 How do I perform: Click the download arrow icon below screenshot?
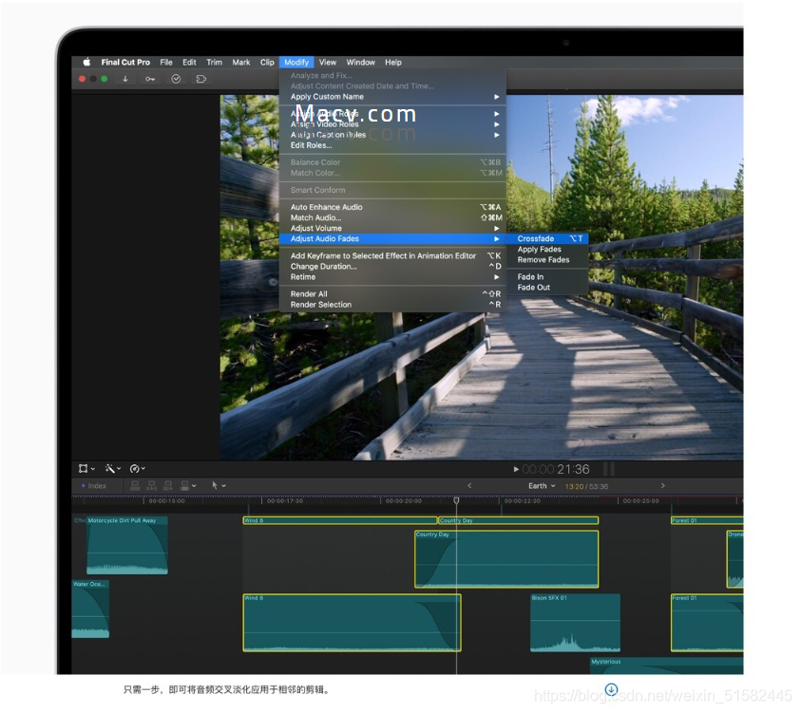coord(612,689)
